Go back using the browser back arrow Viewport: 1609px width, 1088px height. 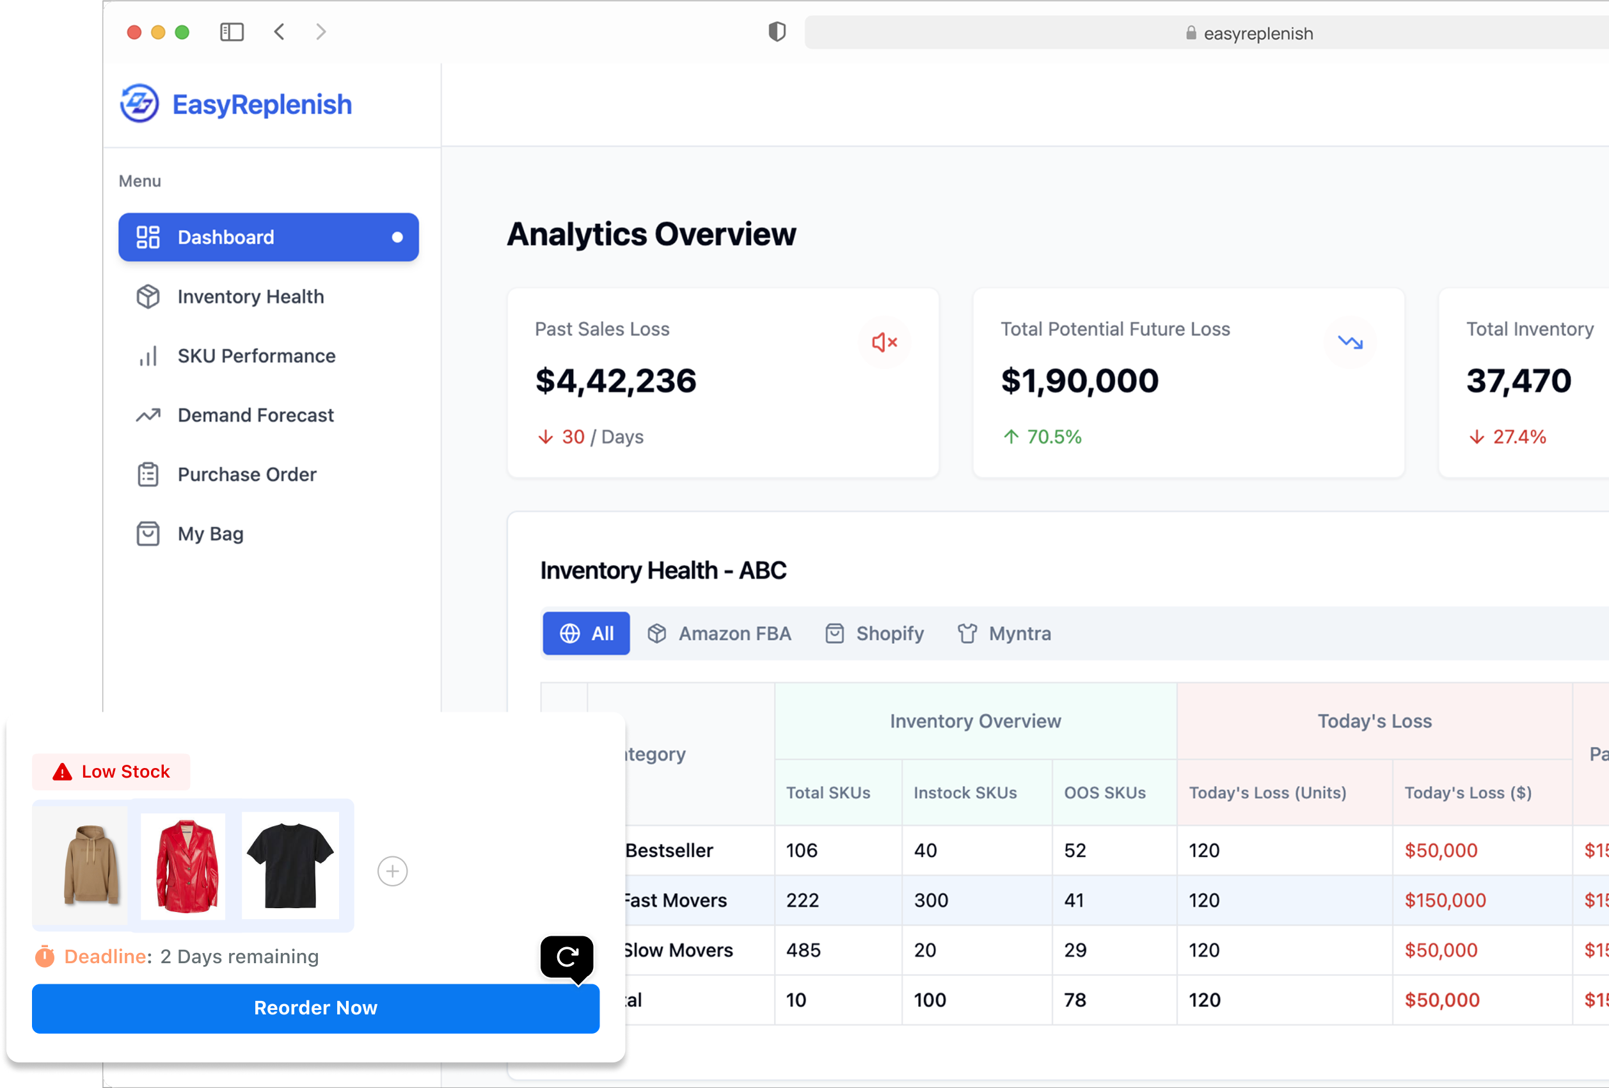tap(279, 32)
